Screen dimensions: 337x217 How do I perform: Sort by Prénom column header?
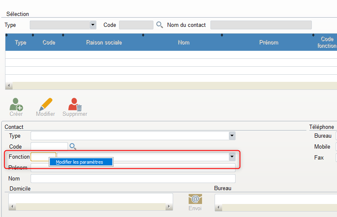tap(268, 42)
